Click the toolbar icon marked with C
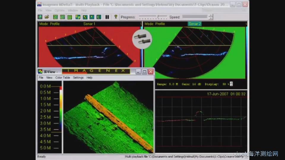Viewport: 285px width, 160px height. coord(99,17)
